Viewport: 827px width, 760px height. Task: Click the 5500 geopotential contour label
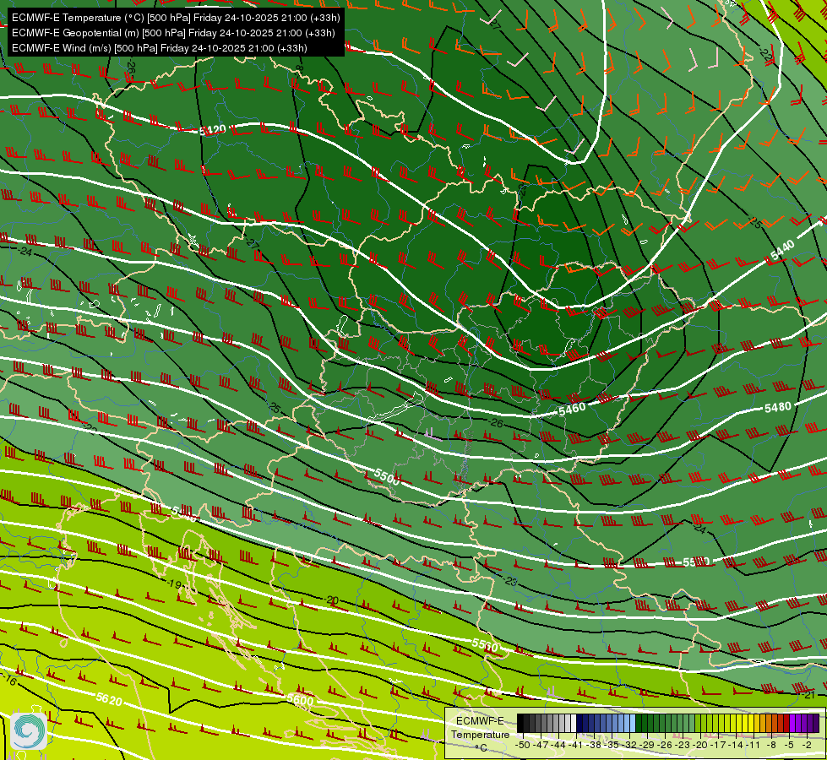387,476
